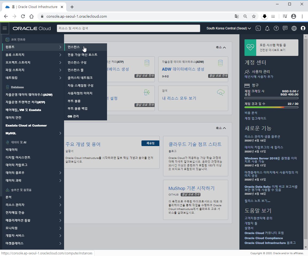Open MuShop 기본 시작하기 link

click(x=191, y=188)
